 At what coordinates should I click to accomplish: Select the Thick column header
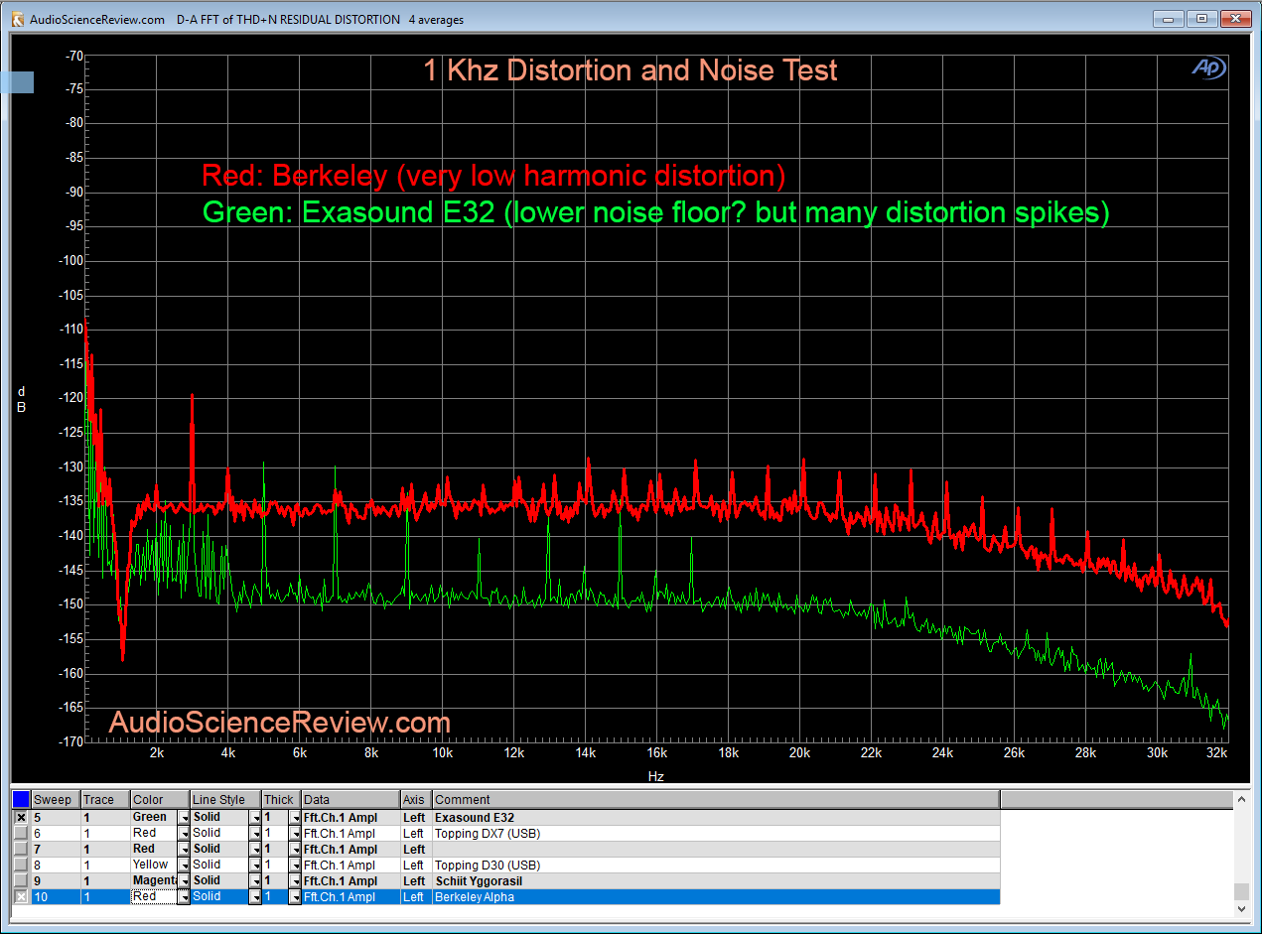pos(281,799)
